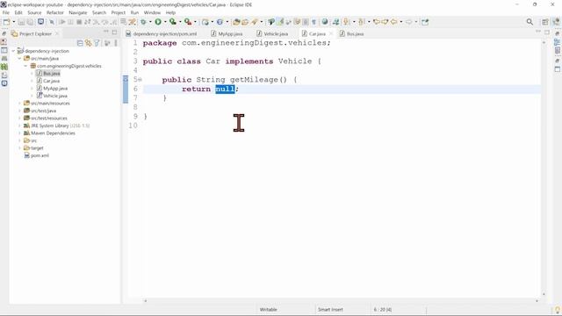The width and height of the screenshot is (562, 316).
Task: Click the Filter icon in Project Explorer
Action: coord(97,43)
